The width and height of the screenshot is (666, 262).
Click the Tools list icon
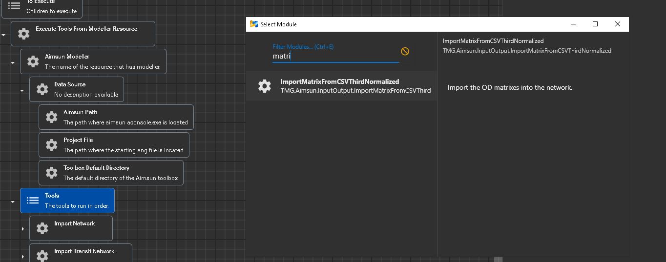pos(33,201)
